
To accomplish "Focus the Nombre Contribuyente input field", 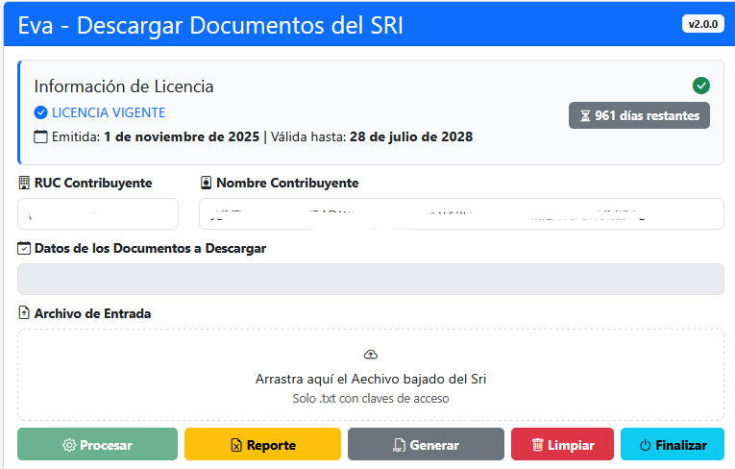I will click(461, 214).
